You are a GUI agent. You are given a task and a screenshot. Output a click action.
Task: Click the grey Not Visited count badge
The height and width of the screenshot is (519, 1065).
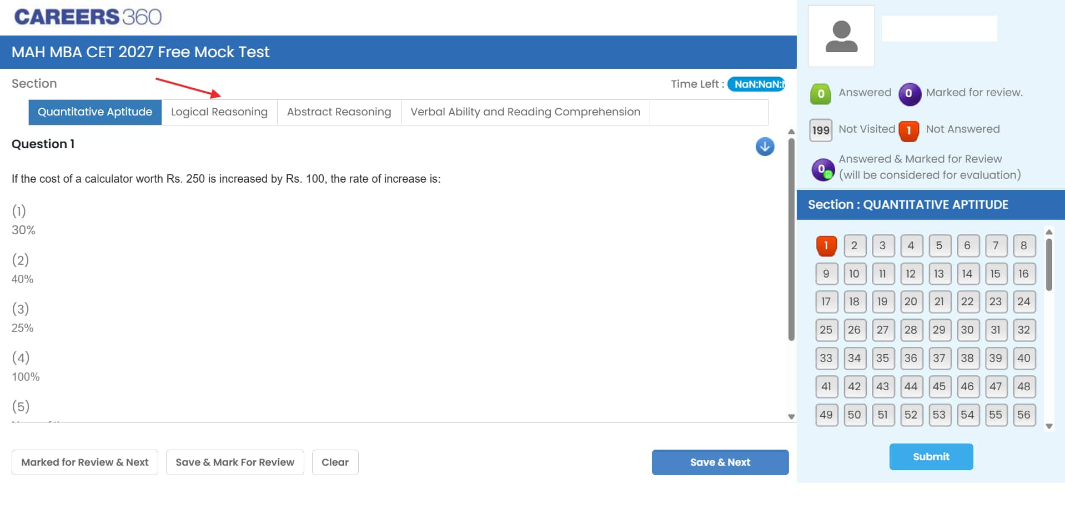[821, 130]
